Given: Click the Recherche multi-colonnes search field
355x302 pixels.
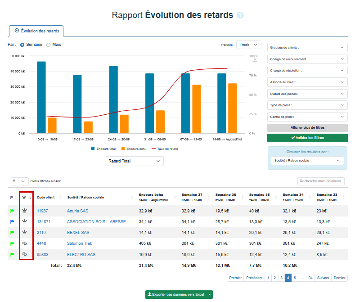Looking at the screenshot, I should click(321, 181).
